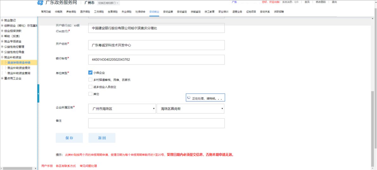This screenshot has width=377, height=170.
Task: Click the 广东政务服务网 logo icon
Action: coord(40,3)
